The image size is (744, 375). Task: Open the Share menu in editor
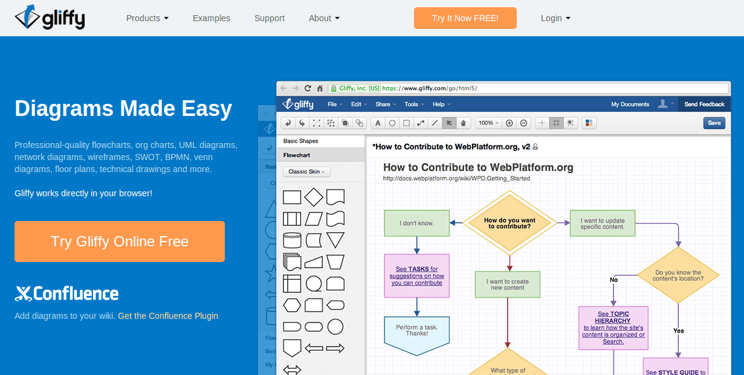coord(386,104)
